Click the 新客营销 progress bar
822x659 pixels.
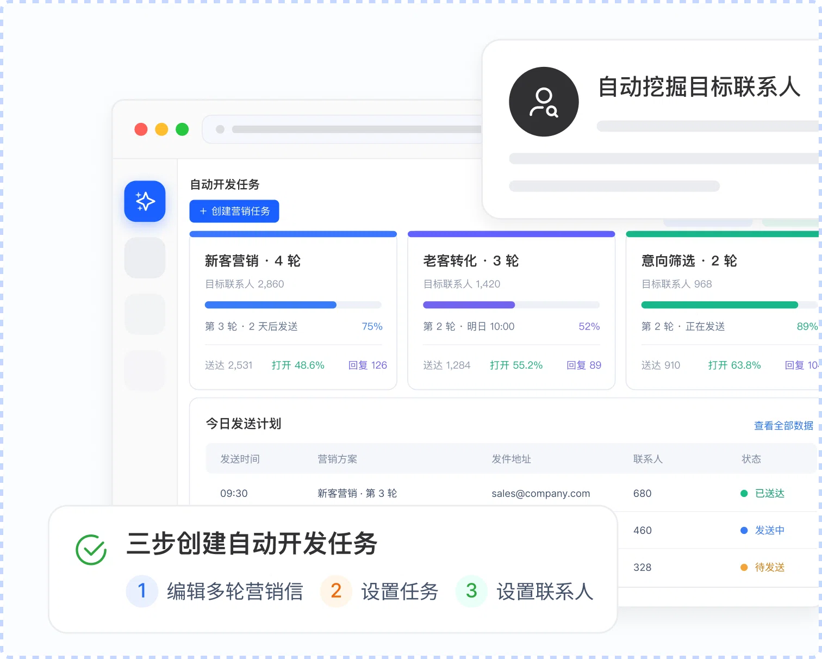[293, 305]
